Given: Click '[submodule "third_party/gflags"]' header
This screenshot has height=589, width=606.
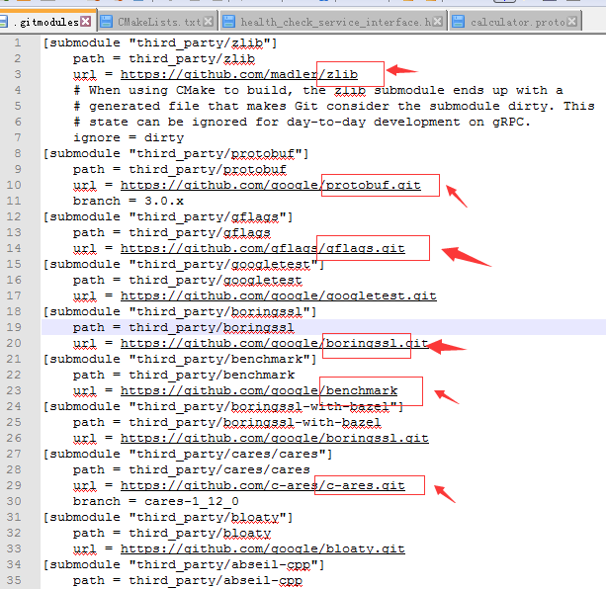Looking at the screenshot, I should [168, 216].
